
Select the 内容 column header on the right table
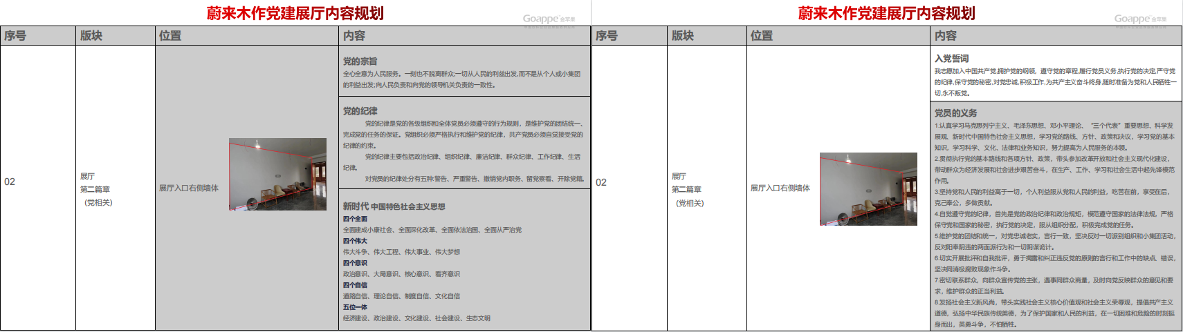coord(945,36)
